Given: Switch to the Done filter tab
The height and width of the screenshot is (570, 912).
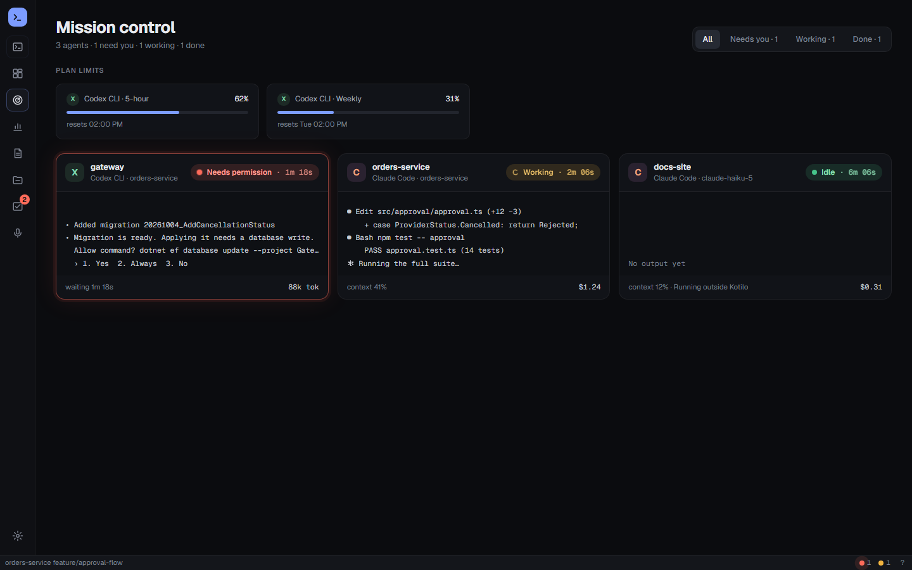Looking at the screenshot, I should (866, 39).
